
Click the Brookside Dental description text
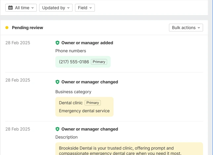[120, 151]
